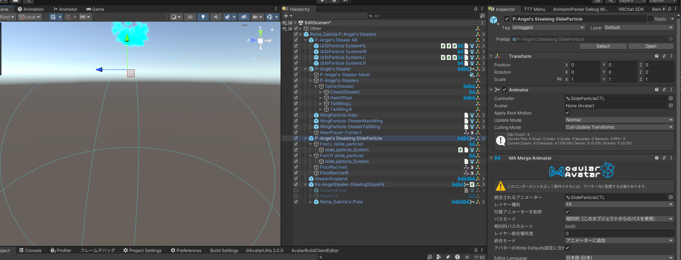
Task: Open the Transform component help icon
Action: coord(657,56)
